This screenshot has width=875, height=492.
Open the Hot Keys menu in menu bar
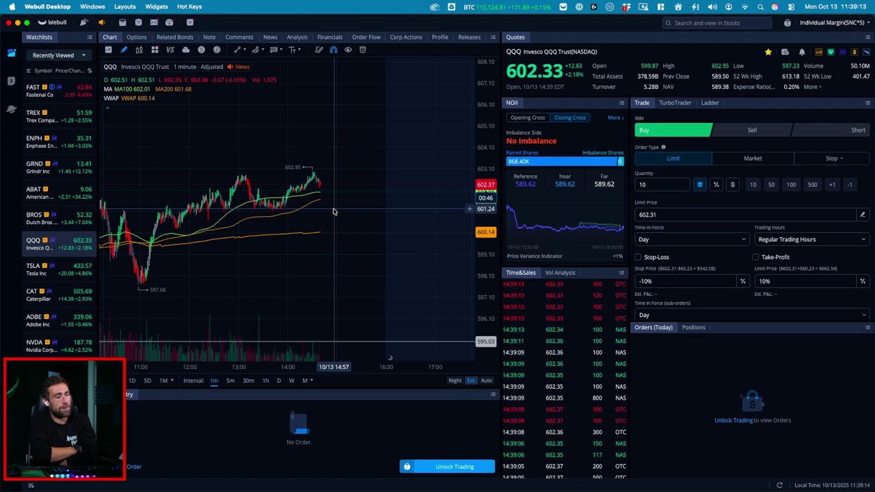[189, 7]
